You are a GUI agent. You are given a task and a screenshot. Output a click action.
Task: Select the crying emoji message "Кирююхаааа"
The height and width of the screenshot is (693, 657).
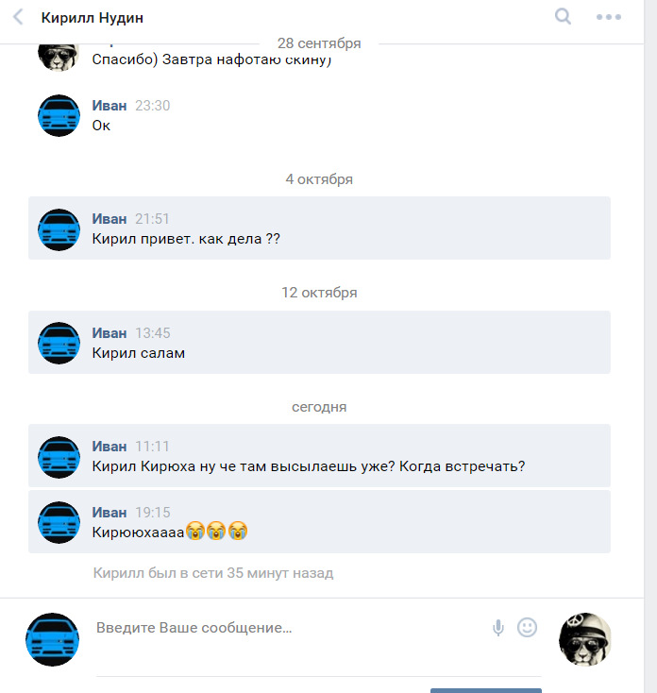click(319, 521)
